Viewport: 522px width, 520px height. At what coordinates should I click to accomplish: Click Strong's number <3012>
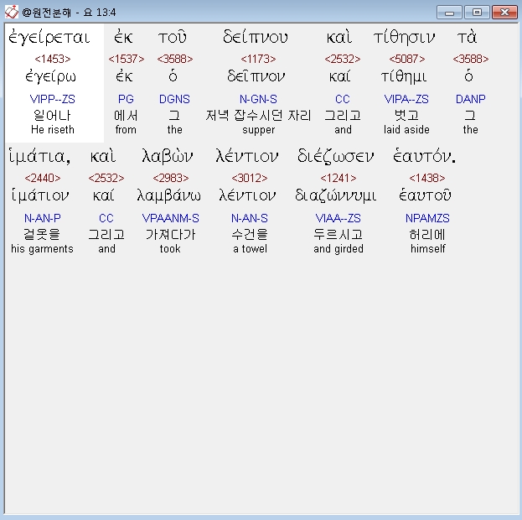pyautogui.click(x=250, y=178)
